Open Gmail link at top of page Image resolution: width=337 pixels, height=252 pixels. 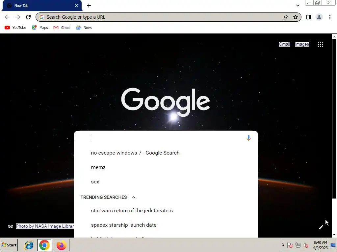(x=284, y=44)
